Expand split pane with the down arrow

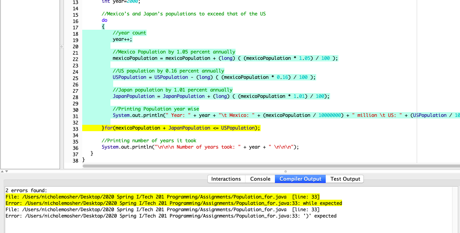(x=6, y=171)
